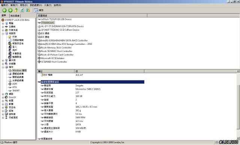This screenshot has width=240, height=145.
Task: Open Optical Drives (光學磁碟機) tree item
Action: [18, 80]
